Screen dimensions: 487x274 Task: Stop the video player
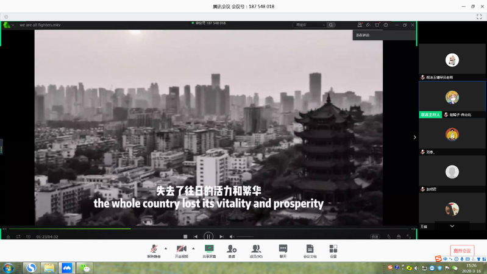point(185,236)
